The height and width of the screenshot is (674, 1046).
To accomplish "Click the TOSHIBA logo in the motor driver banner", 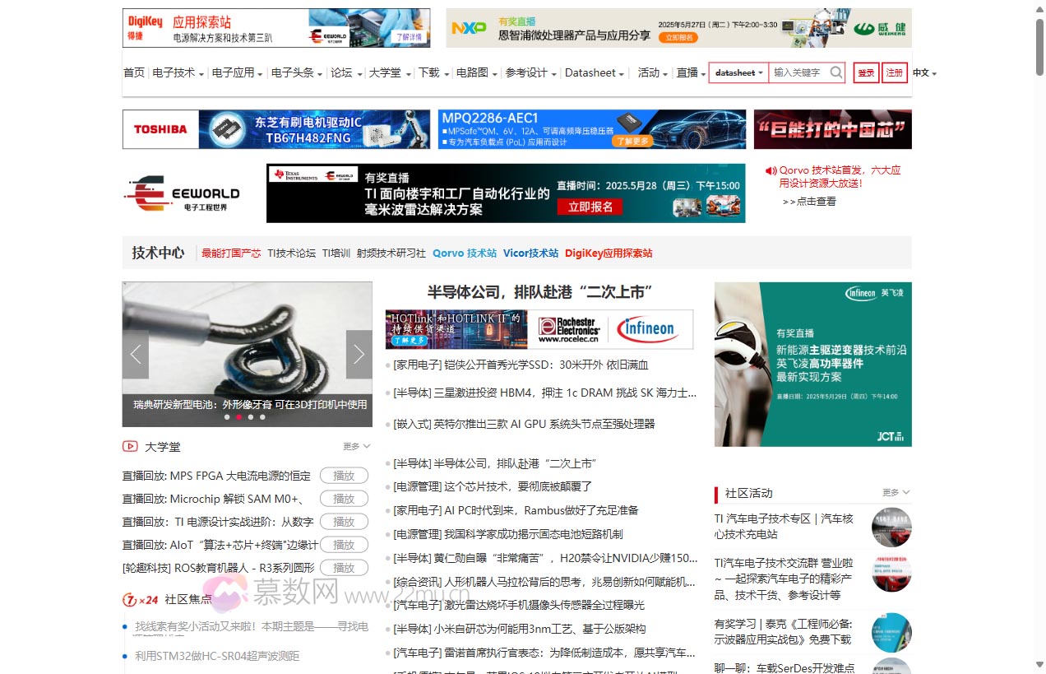I will point(160,129).
